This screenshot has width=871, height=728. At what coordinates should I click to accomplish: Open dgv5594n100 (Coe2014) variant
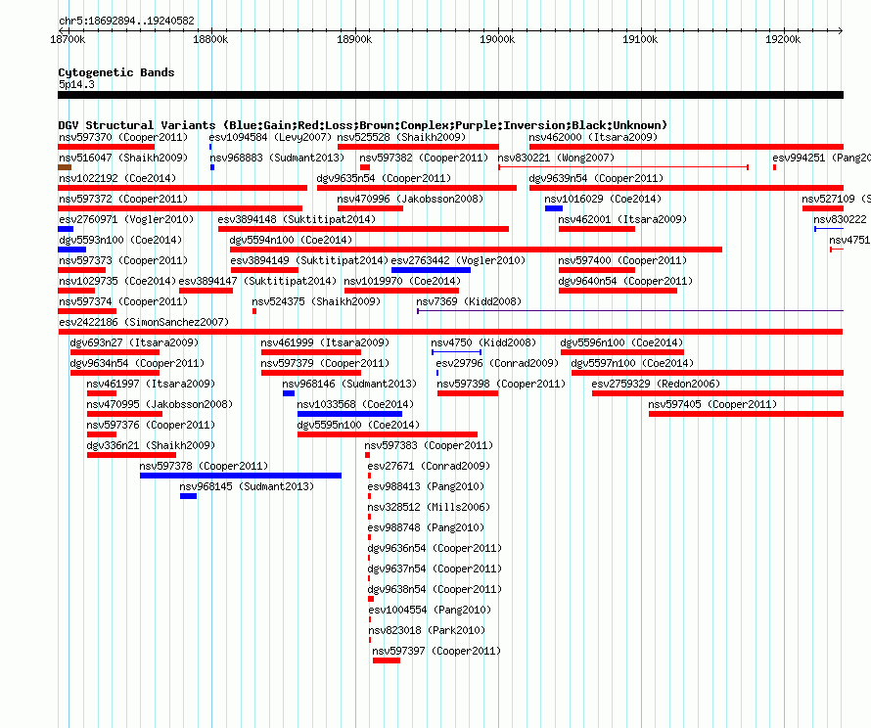(x=291, y=240)
